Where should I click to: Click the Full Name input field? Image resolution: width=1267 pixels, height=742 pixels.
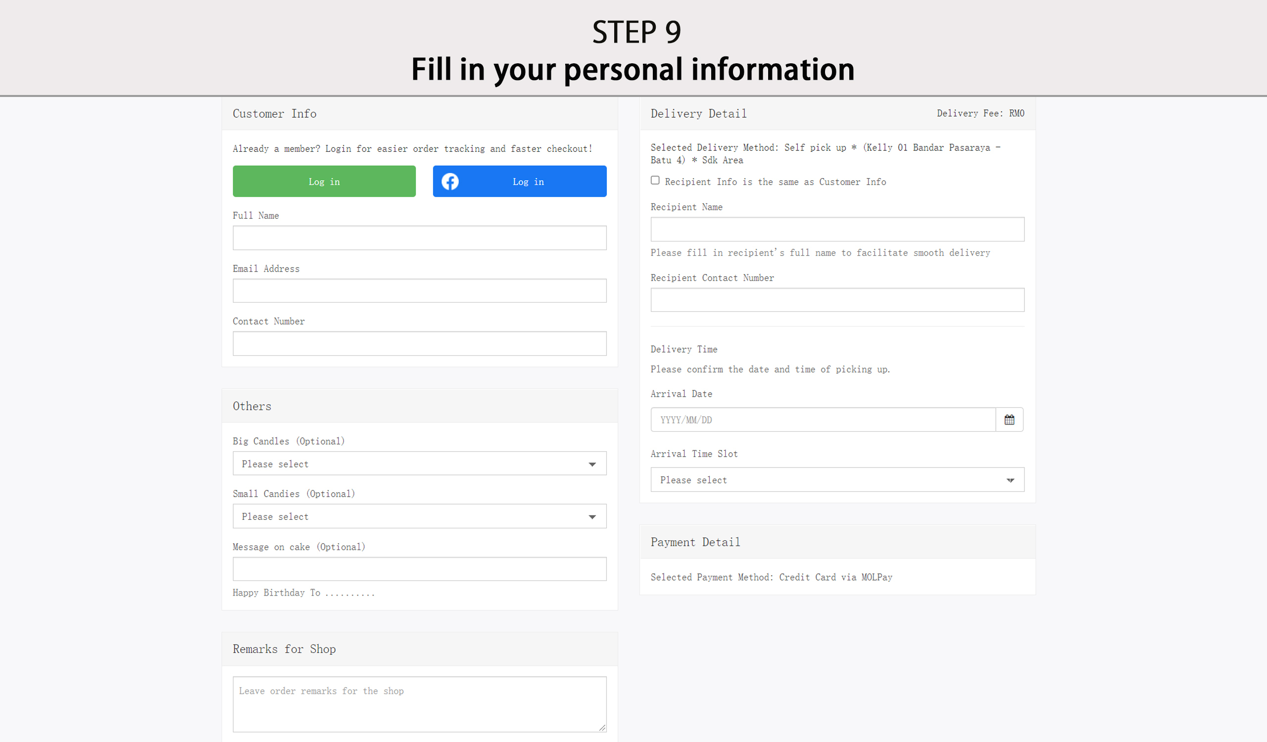click(x=419, y=237)
